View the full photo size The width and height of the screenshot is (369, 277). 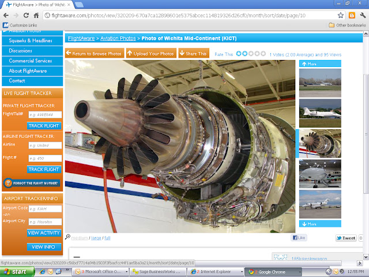[107, 238]
